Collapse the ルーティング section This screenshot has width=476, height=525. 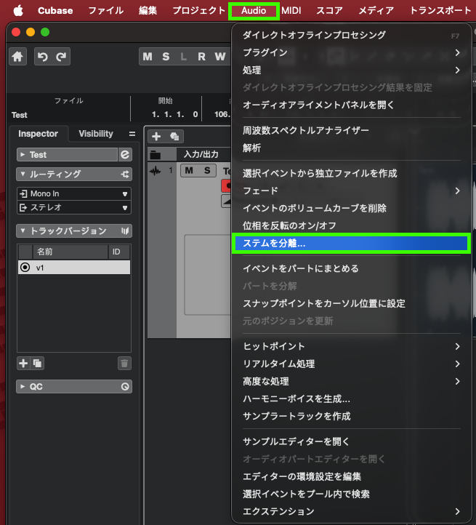tap(23, 175)
